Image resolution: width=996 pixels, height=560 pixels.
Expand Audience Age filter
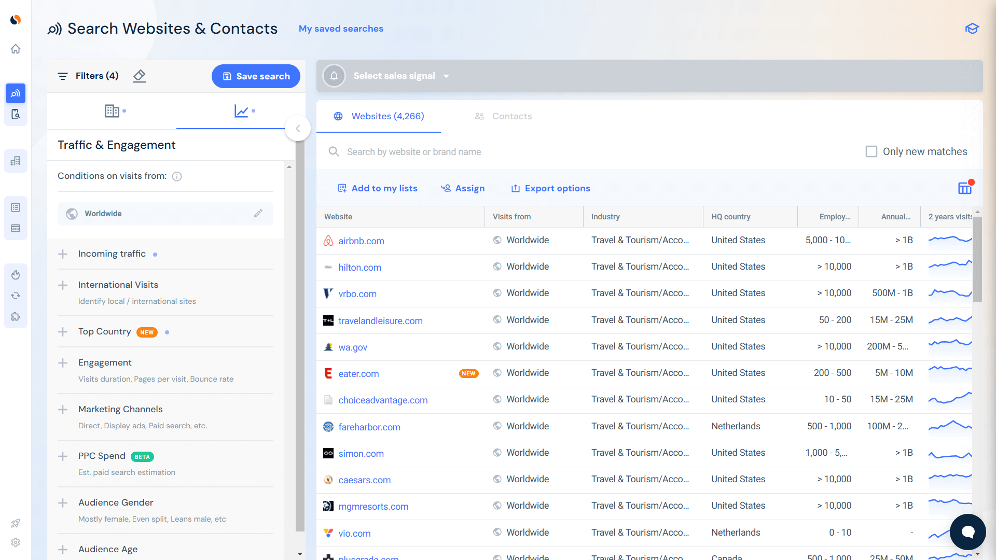pos(63,550)
